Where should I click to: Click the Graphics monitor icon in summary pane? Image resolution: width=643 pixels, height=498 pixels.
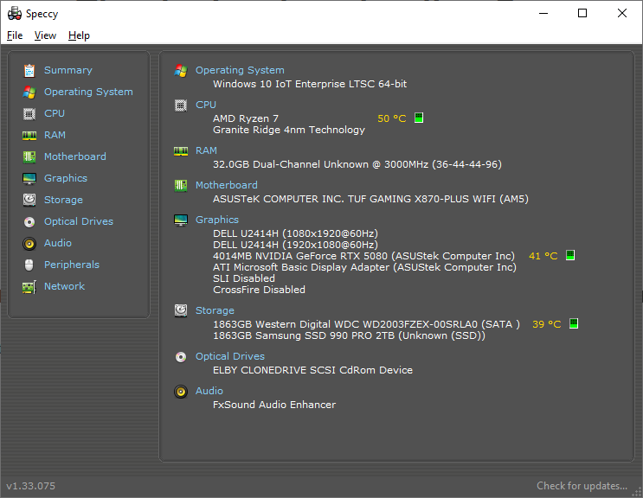tap(181, 220)
